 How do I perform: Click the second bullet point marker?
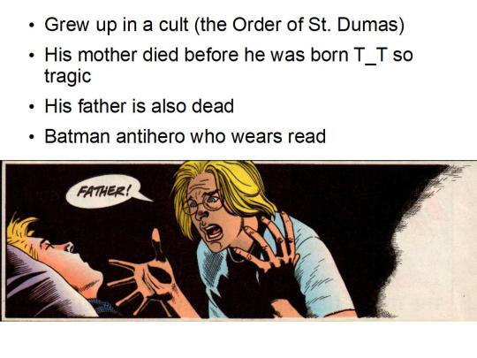pos(31,56)
